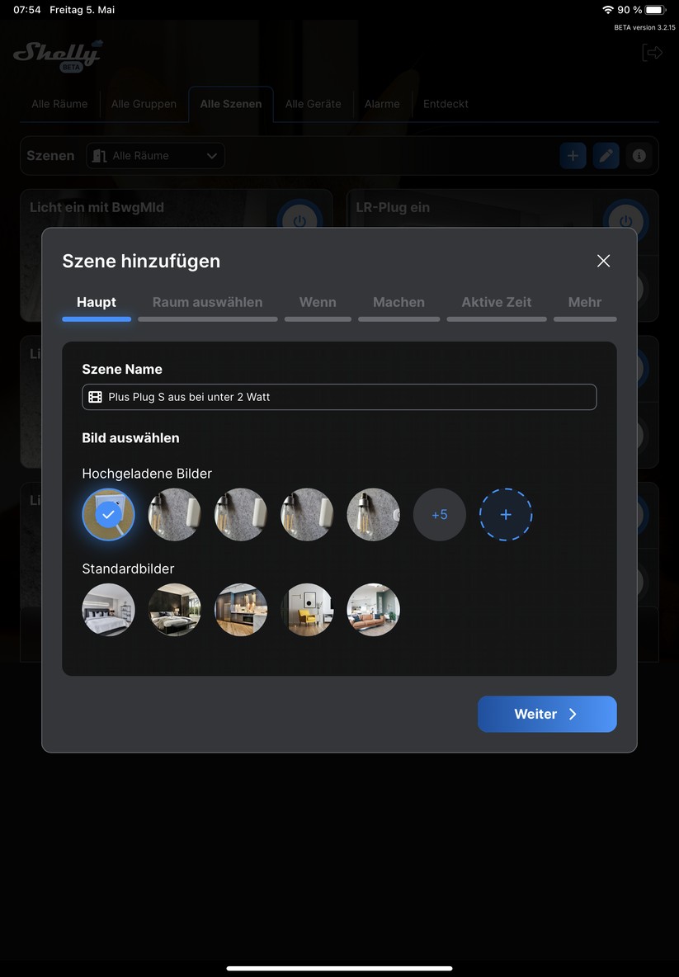Switch to the Raum auswählen step
Image resolution: width=679 pixels, height=977 pixels.
207,303
